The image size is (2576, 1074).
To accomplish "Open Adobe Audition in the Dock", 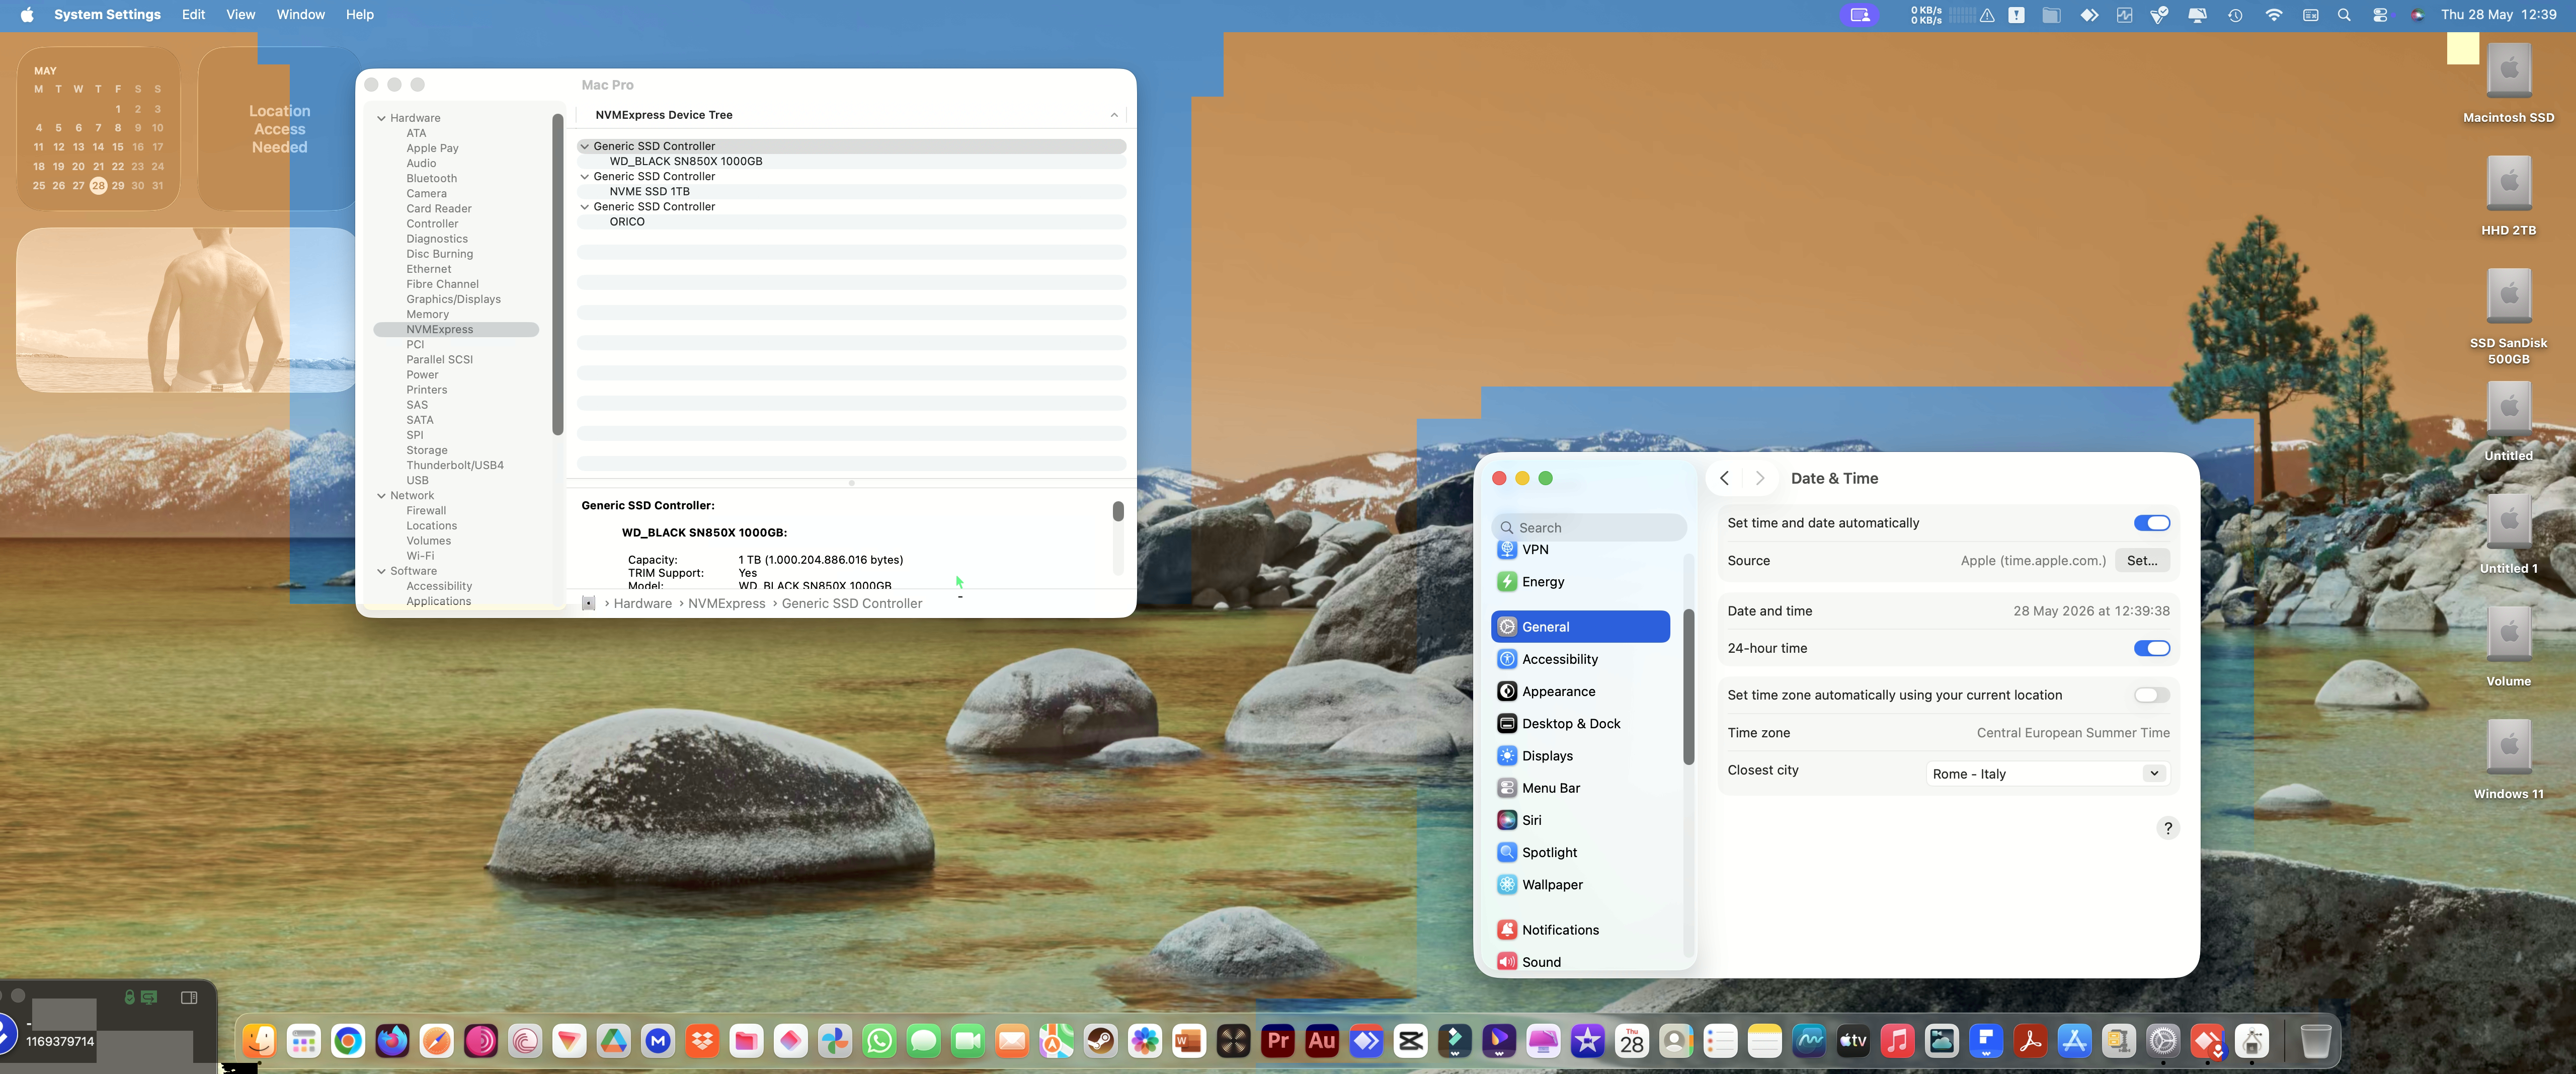I will [x=1322, y=1042].
